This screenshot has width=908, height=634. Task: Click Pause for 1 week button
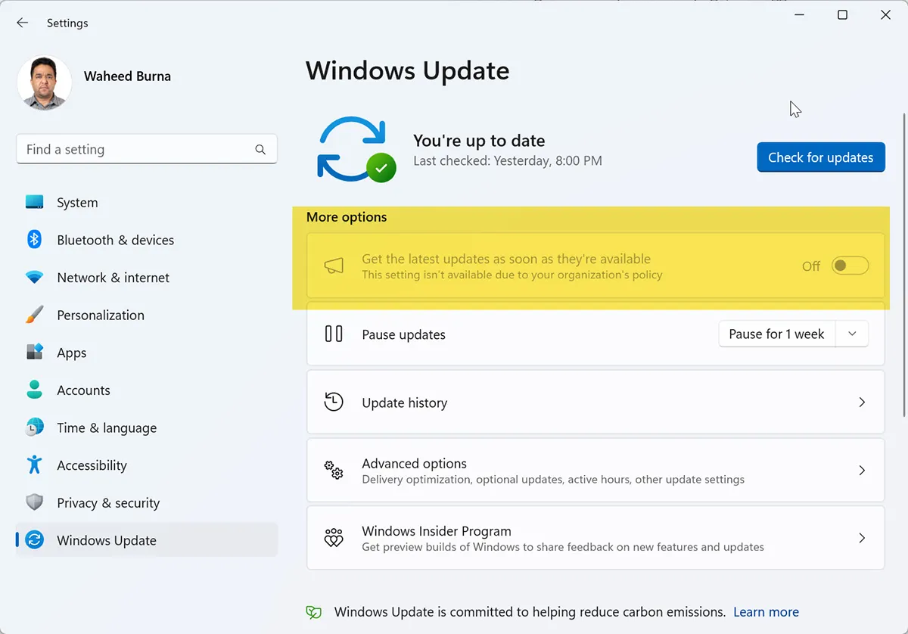[777, 334]
